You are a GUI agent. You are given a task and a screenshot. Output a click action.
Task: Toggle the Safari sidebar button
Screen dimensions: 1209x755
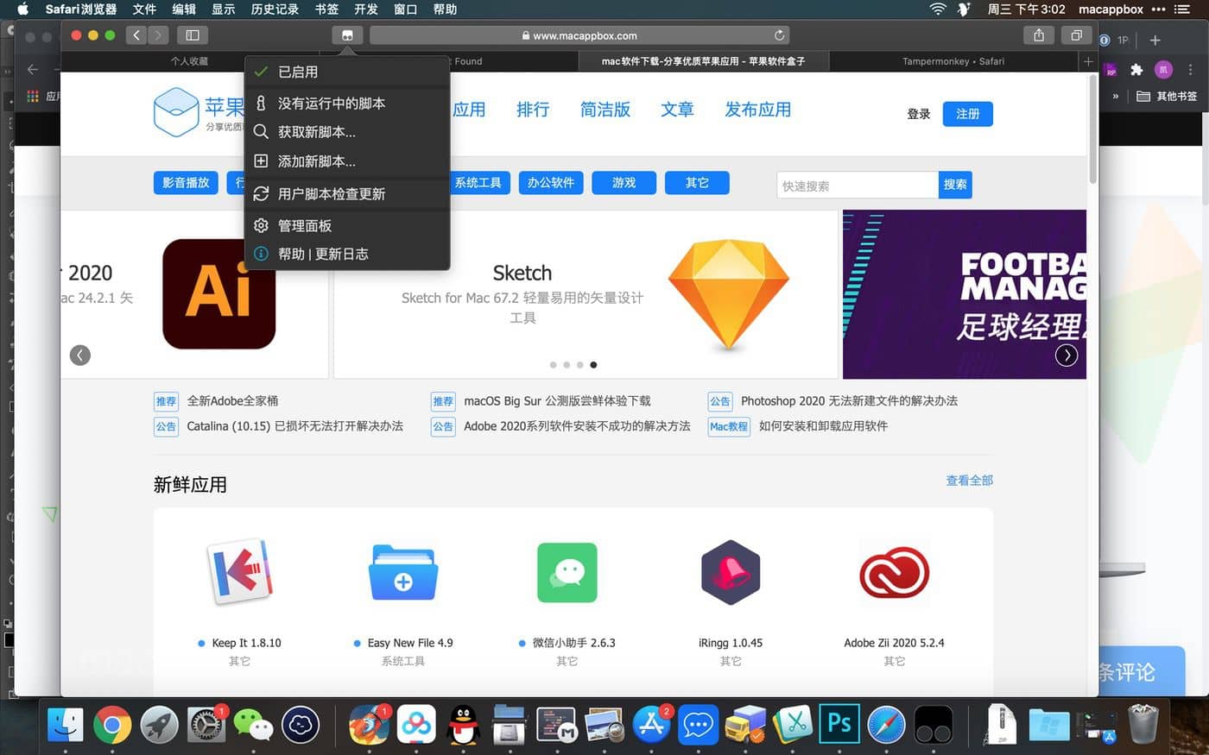point(193,35)
